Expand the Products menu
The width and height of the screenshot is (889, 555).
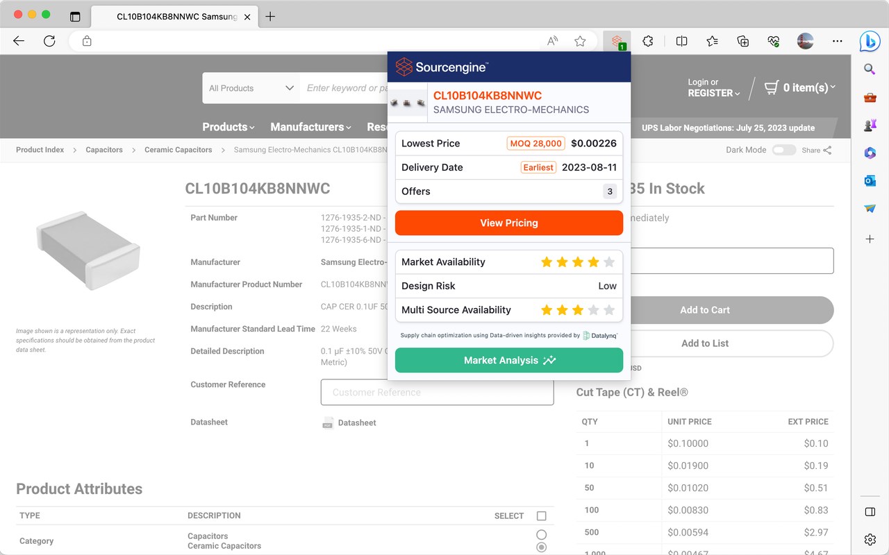tap(228, 127)
